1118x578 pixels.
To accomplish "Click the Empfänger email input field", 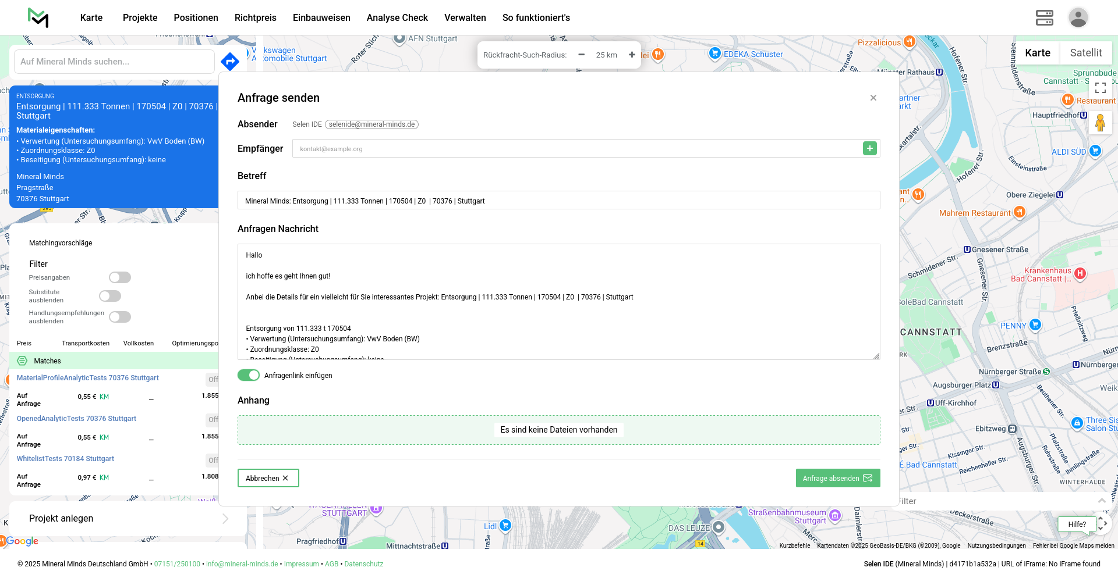I will tap(576, 149).
